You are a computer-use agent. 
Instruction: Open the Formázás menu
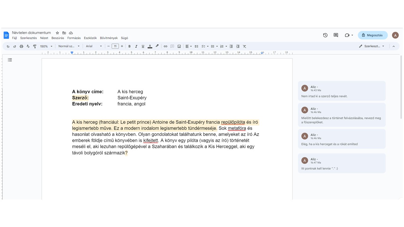point(74,38)
